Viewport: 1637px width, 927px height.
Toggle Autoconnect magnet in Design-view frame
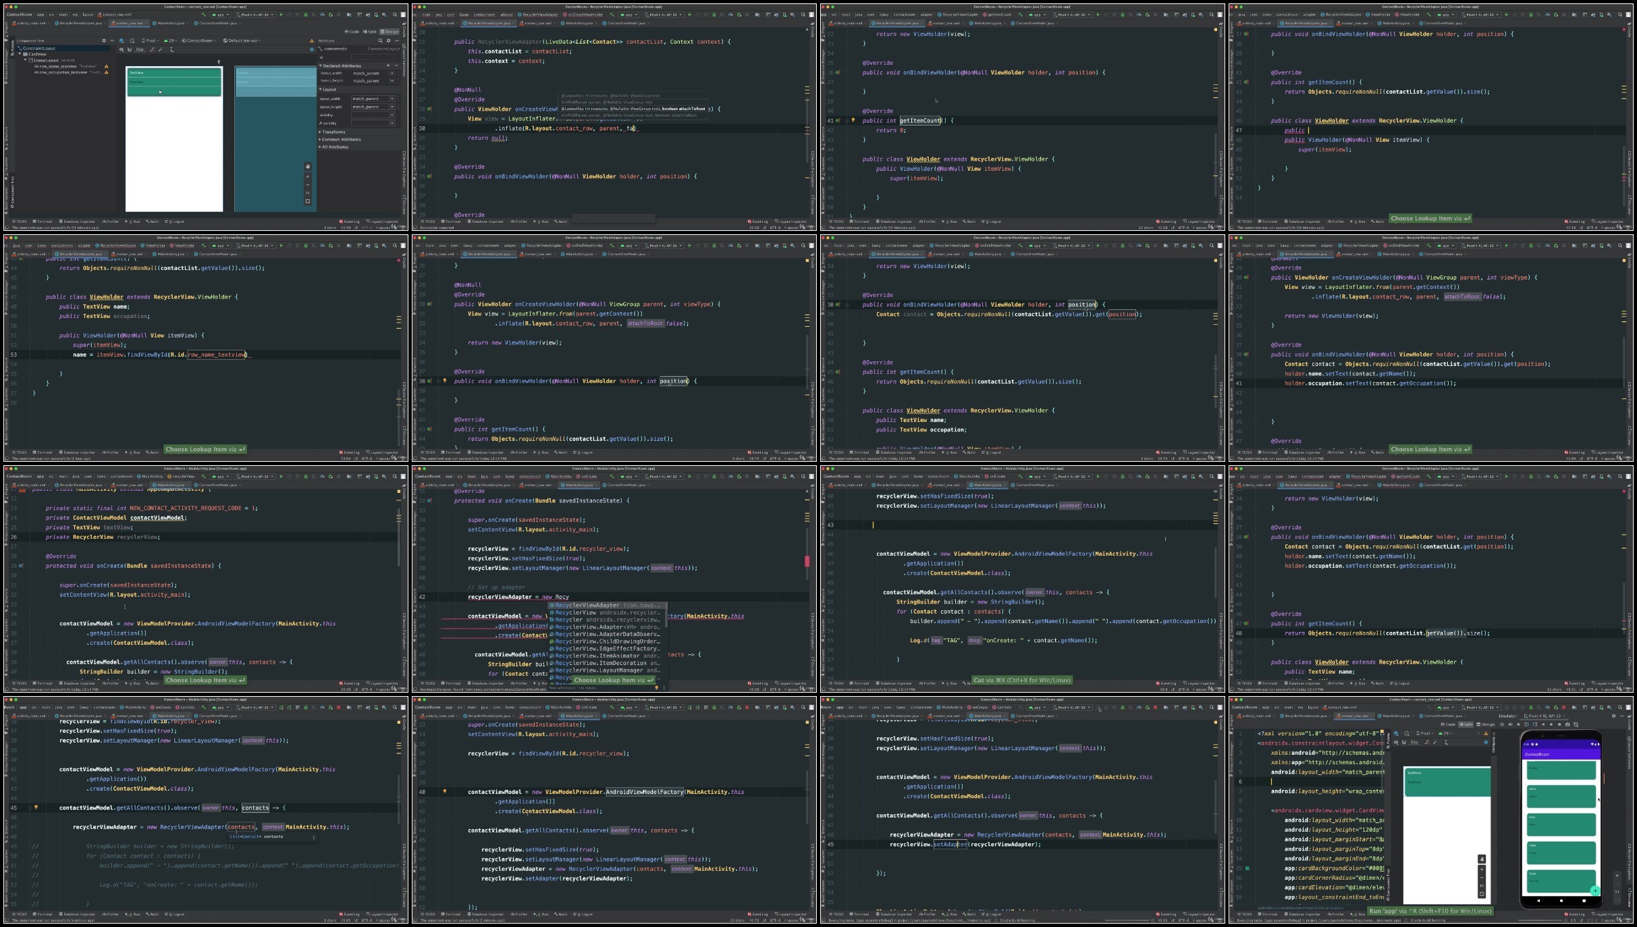click(x=130, y=49)
